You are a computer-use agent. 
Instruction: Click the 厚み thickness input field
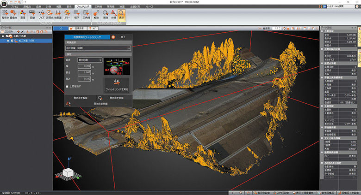pos(84,79)
